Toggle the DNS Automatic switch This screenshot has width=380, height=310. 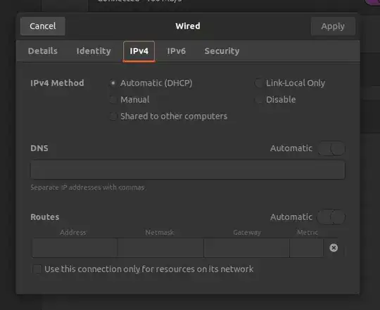click(x=331, y=148)
